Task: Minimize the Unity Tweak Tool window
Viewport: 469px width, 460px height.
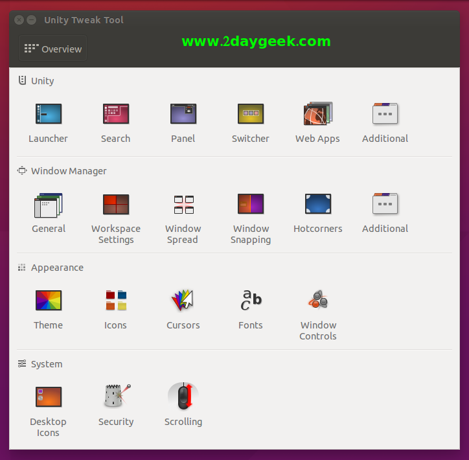Action: coord(31,20)
